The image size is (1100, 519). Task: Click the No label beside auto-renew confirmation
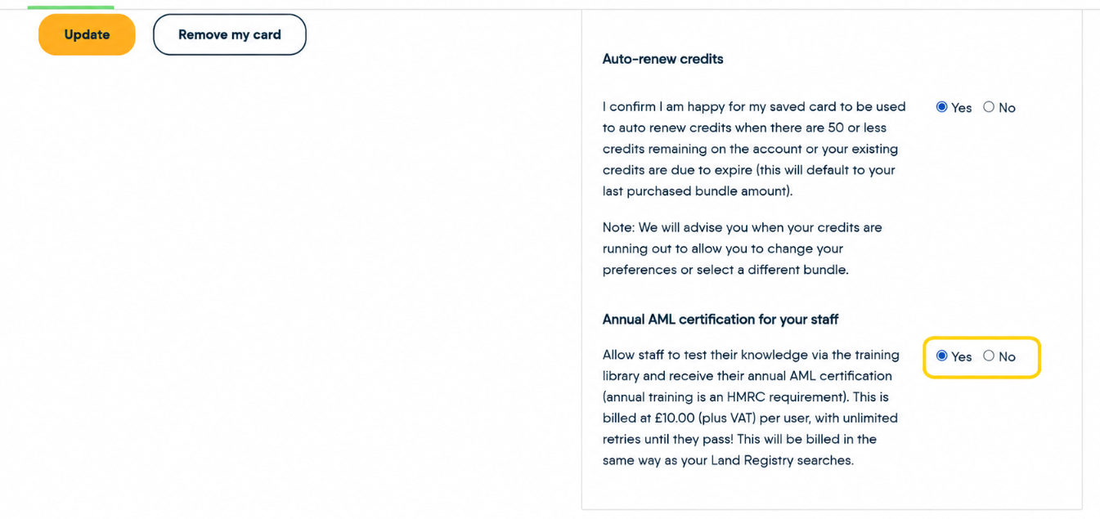[x=1007, y=108]
